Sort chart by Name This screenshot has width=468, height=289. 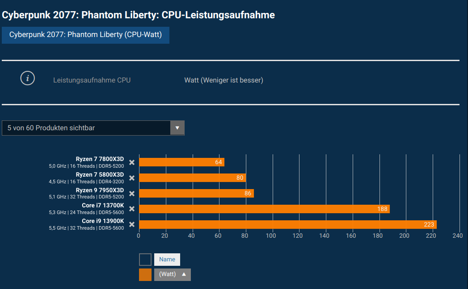(x=167, y=260)
